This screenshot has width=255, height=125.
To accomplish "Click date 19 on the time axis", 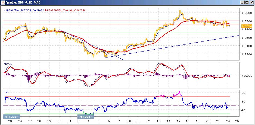I will [x=198, y=121].
